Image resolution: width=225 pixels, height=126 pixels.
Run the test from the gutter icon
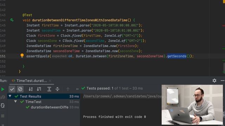(12, 20)
